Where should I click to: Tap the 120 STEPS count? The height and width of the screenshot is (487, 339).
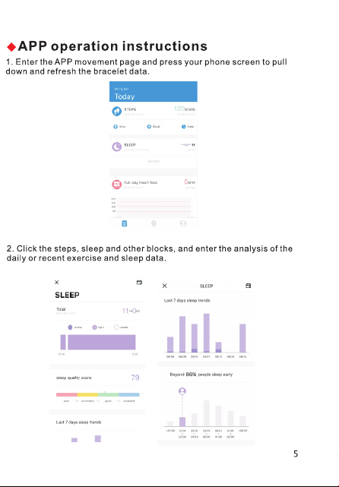click(184, 109)
